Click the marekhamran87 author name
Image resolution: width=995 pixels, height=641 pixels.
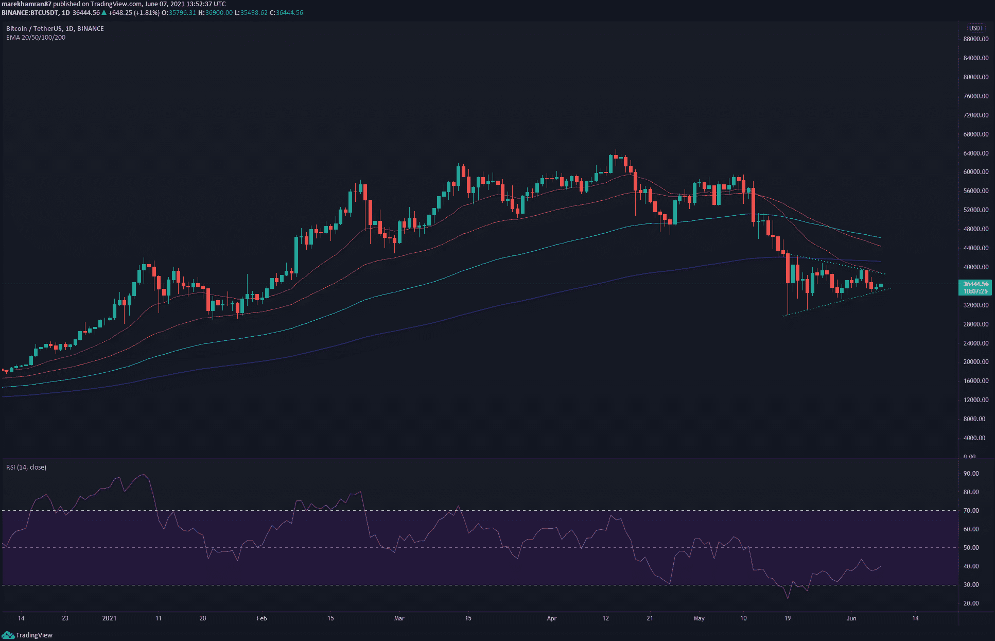[x=26, y=4]
